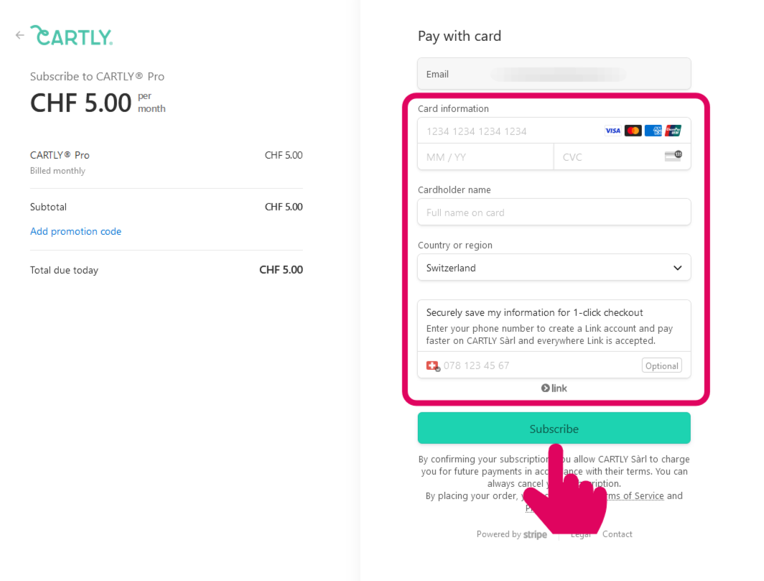The height and width of the screenshot is (581, 764).
Task: Select the CVC input field
Action: pyautogui.click(x=607, y=157)
